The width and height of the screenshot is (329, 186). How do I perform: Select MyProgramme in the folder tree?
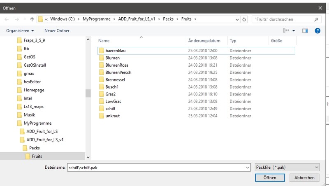[x=37, y=123]
